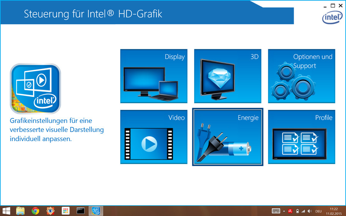The image size is (346, 216).
Task: Open File Explorer from the taskbar
Action: [x=20, y=211]
